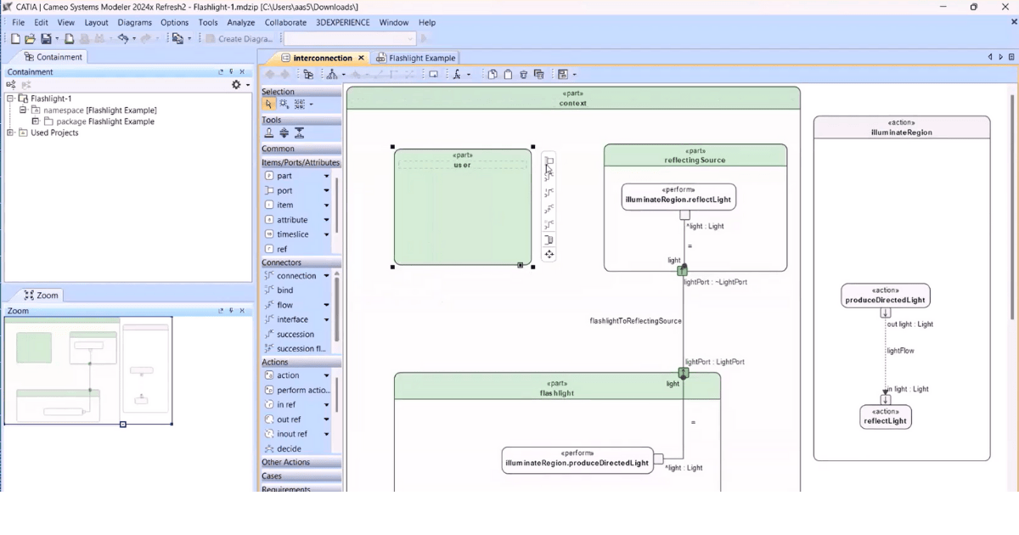Open the Containment panel gear options

coord(237,85)
